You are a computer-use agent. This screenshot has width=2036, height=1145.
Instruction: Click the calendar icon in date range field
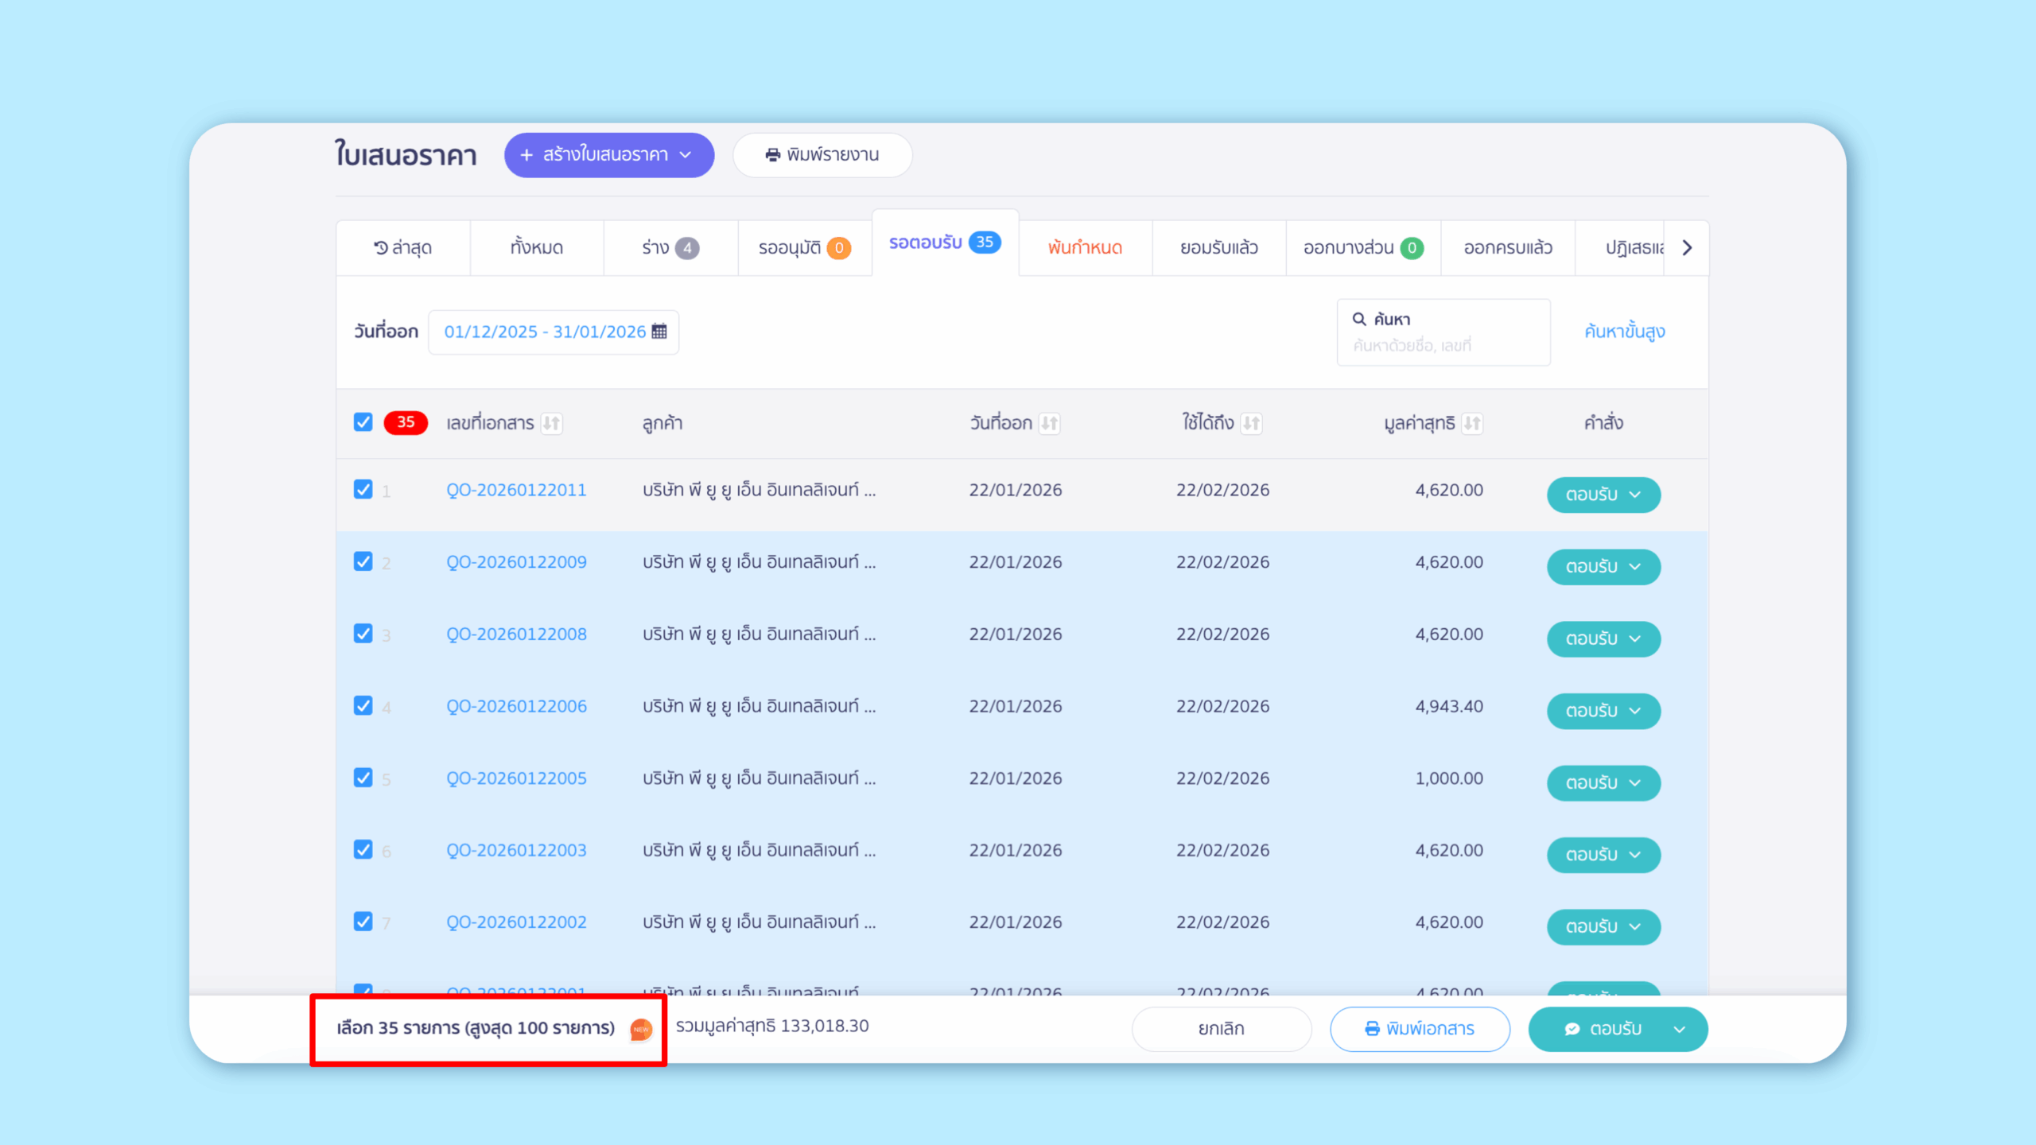(659, 332)
